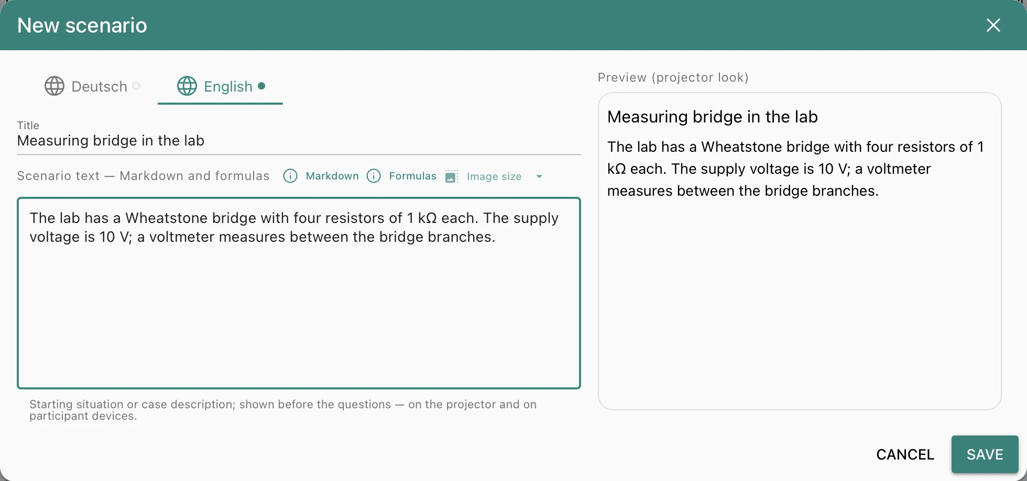Viewport: 1027px width, 481px height.
Task: Click the globe icon beside Deutsch
Action: tap(54, 86)
